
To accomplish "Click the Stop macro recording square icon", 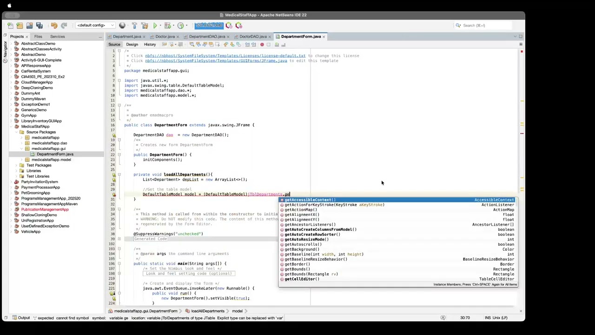I will pyautogui.click(x=268, y=45).
